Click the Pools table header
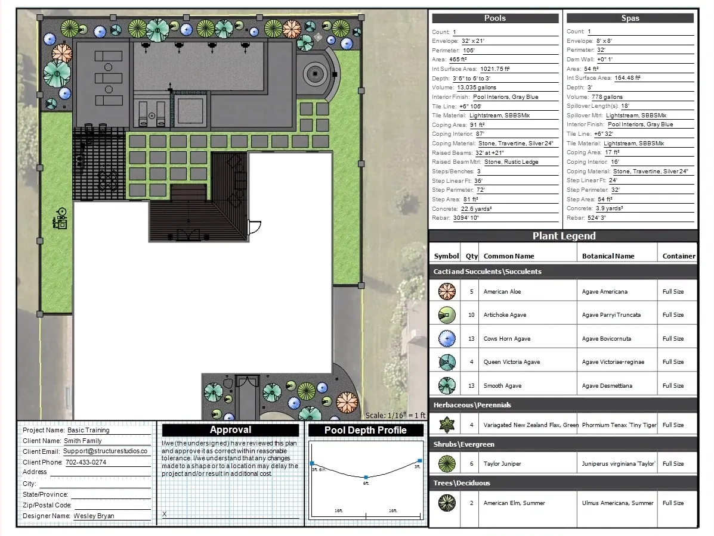This screenshot has height=536, width=714. (495, 18)
